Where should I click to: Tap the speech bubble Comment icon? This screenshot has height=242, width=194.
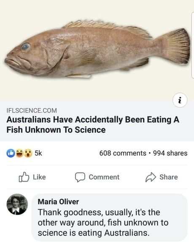tap(80, 177)
